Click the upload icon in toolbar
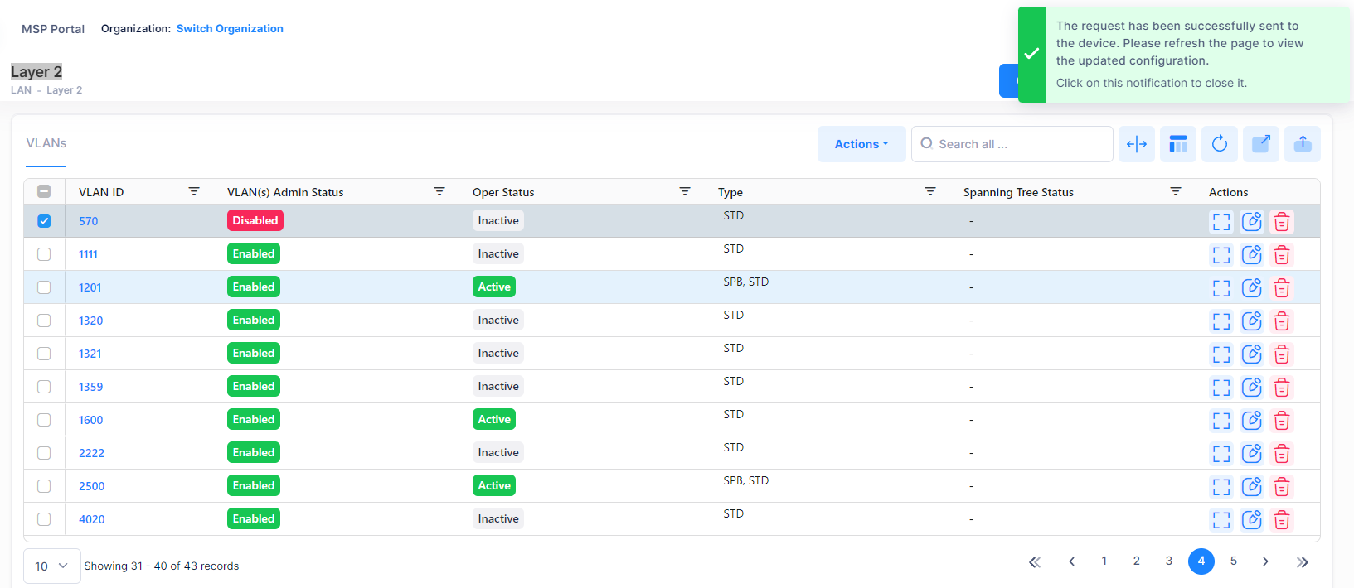 (1302, 144)
